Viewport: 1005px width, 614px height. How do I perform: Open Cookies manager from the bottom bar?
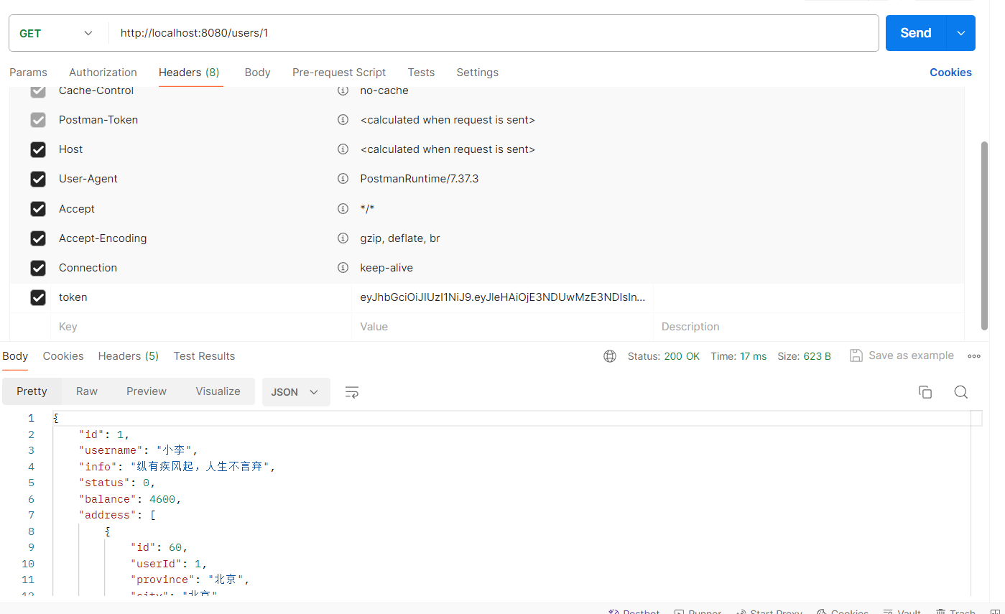point(842,610)
